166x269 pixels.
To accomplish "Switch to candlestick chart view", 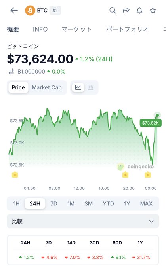I will pos(90,87).
